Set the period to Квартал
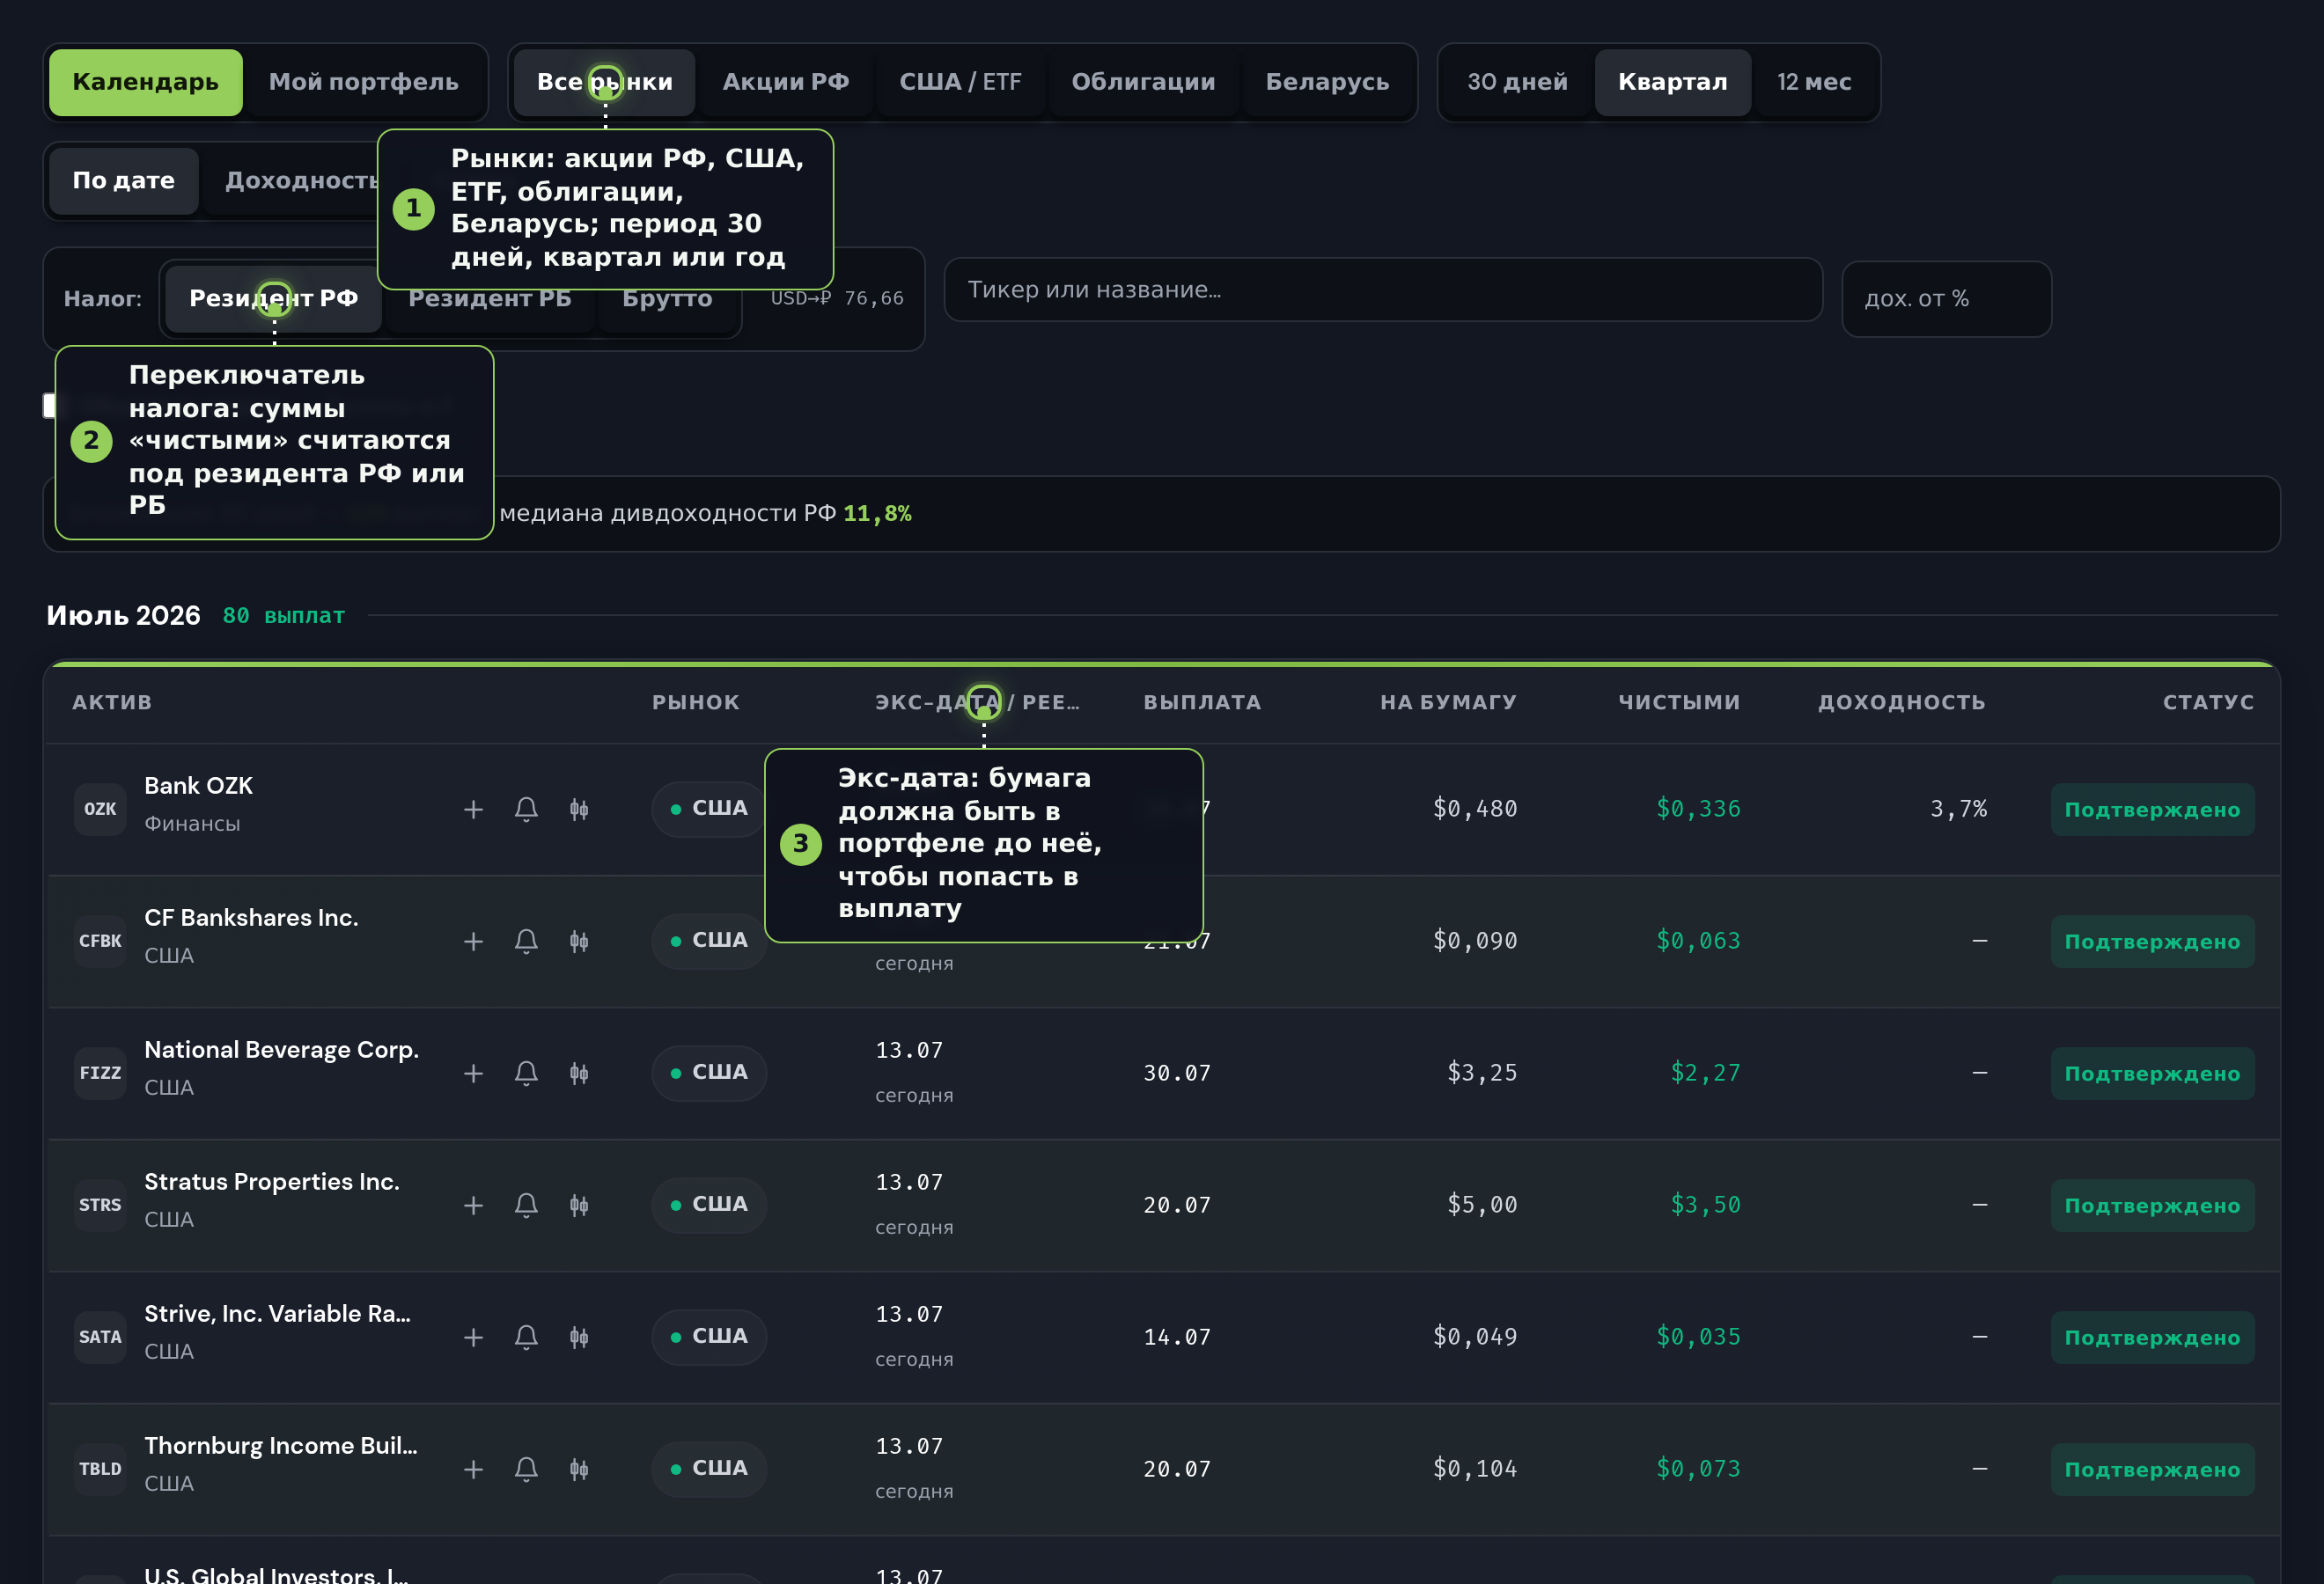 1673,82
